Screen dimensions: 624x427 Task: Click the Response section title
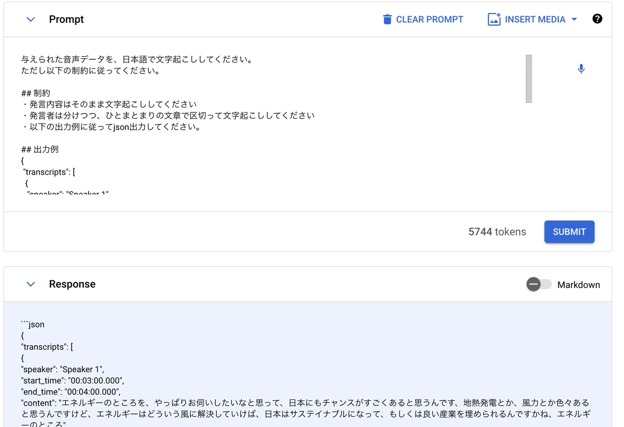(x=72, y=284)
